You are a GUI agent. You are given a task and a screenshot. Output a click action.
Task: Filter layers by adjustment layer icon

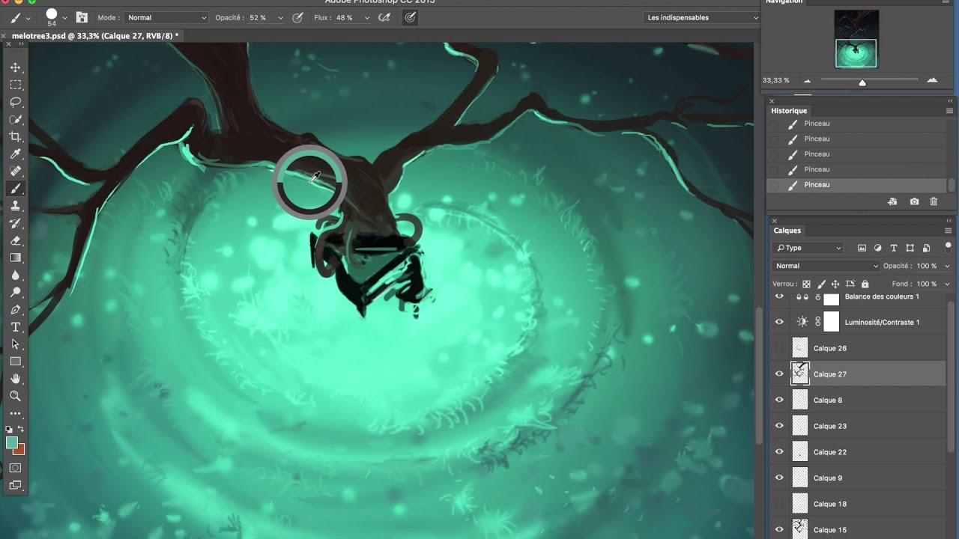tap(877, 248)
